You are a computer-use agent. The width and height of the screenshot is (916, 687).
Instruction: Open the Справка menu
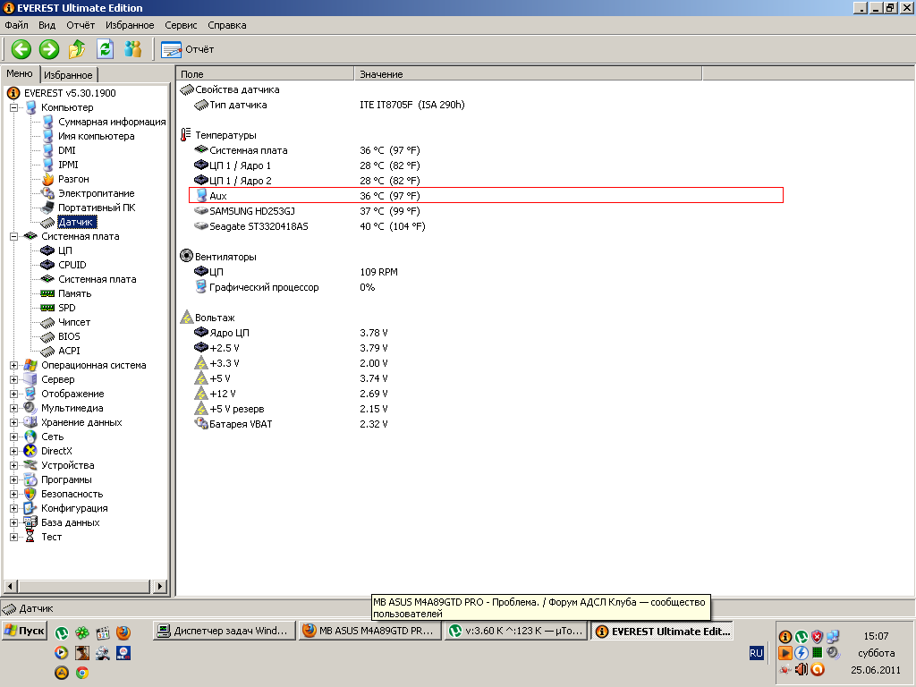[x=226, y=25]
